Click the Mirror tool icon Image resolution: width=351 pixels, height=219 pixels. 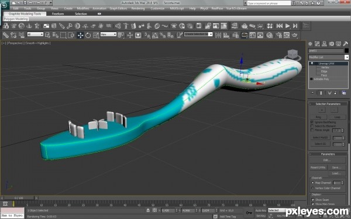point(218,35)
